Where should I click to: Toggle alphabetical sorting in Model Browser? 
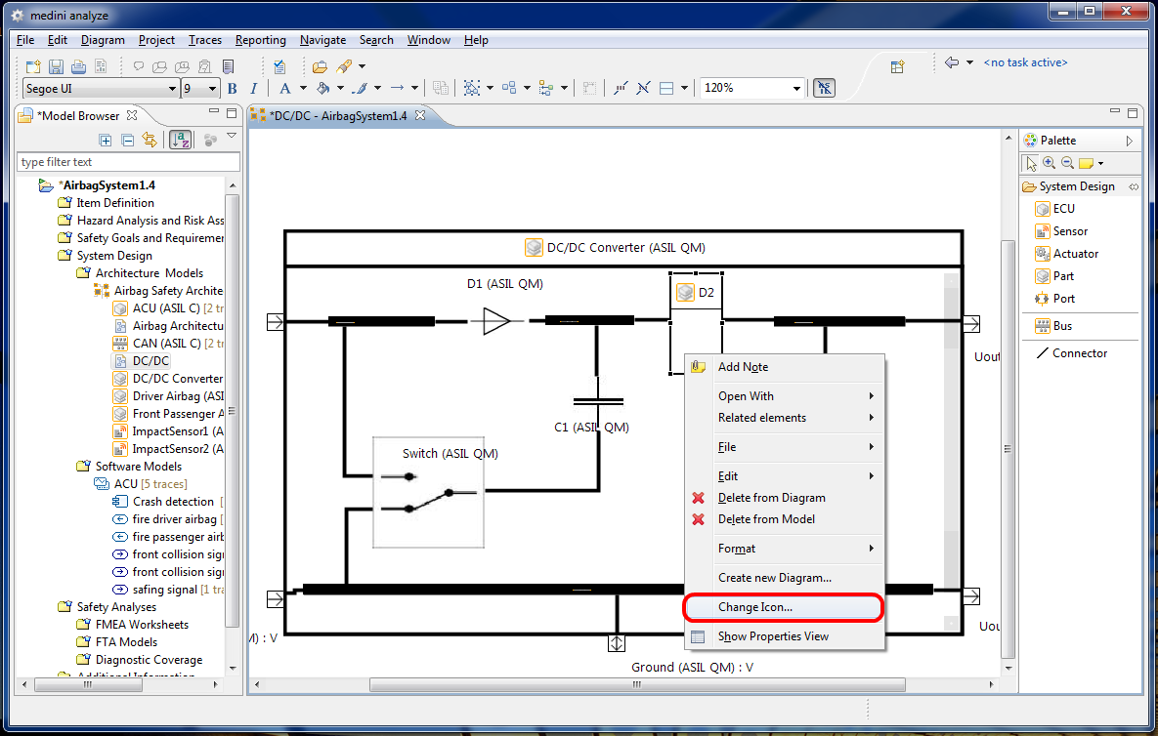tap(180, 140)
